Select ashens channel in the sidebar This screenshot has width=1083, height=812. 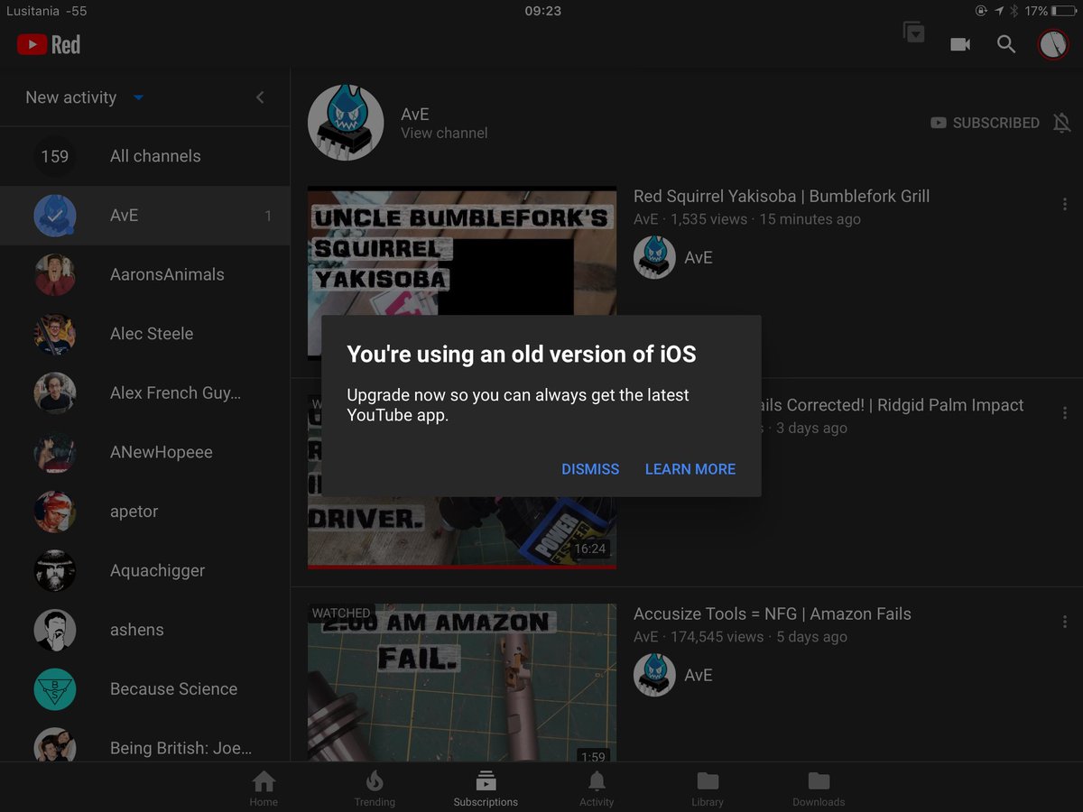pyautogui.click(x=144, y=630)
